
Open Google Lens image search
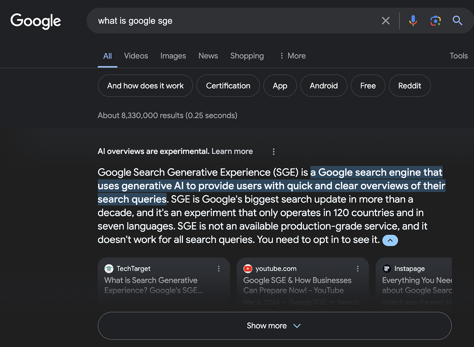[435, 20]
